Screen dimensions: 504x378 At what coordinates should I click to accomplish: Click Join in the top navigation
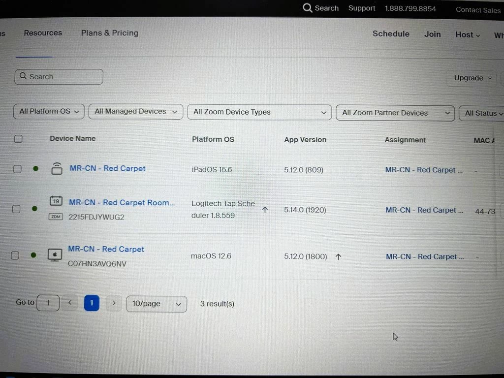(x=432, y=34)
